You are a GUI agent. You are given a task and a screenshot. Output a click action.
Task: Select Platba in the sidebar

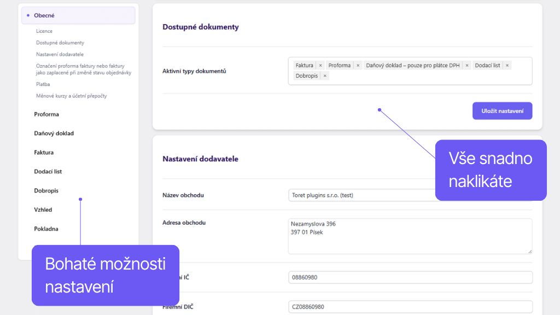(x=43, y=84)
